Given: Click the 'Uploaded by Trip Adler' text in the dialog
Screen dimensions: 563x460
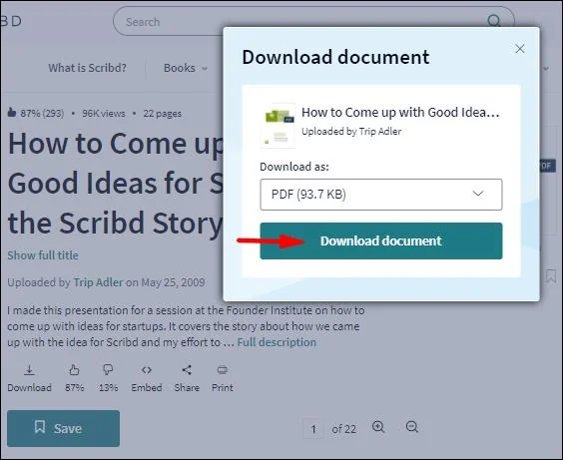Looking at the screenshot, I should [x=351, y=132].
